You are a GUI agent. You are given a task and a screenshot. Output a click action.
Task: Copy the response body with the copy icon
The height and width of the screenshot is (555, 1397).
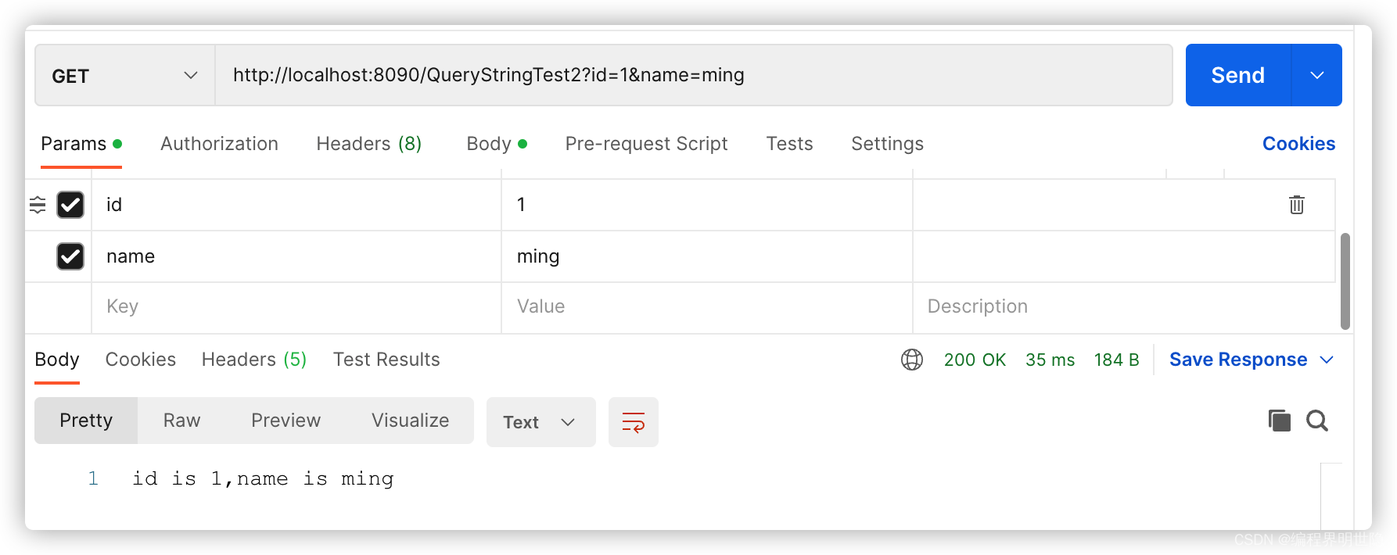[1279, 421]
